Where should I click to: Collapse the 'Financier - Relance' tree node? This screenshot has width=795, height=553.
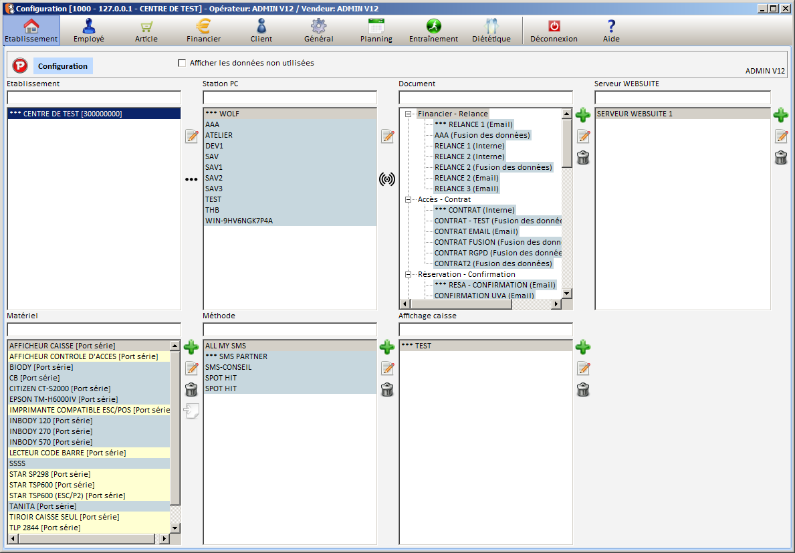click(x=408, y=114)
